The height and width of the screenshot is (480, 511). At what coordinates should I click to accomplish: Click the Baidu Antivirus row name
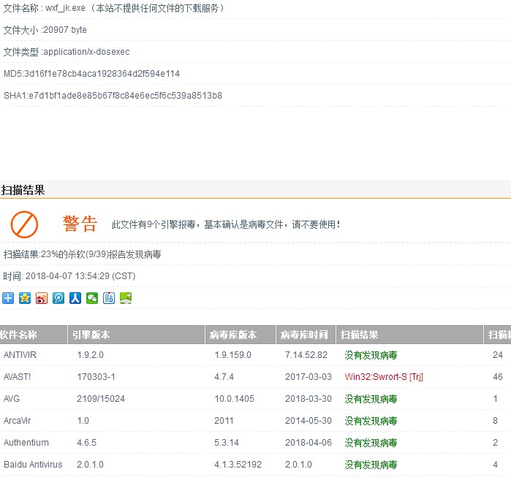pyautogui.click(x=33, y=465)
